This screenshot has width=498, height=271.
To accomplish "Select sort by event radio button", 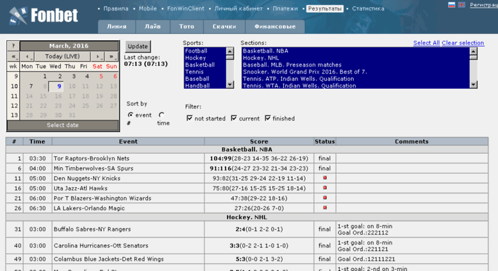I will tap(130, 115).
